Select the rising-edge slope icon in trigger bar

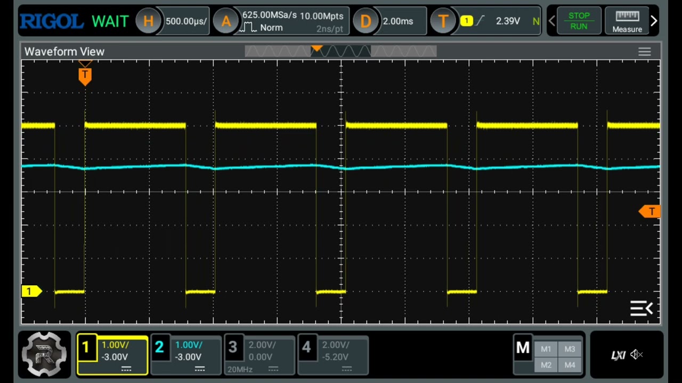(x=480, y=21)
